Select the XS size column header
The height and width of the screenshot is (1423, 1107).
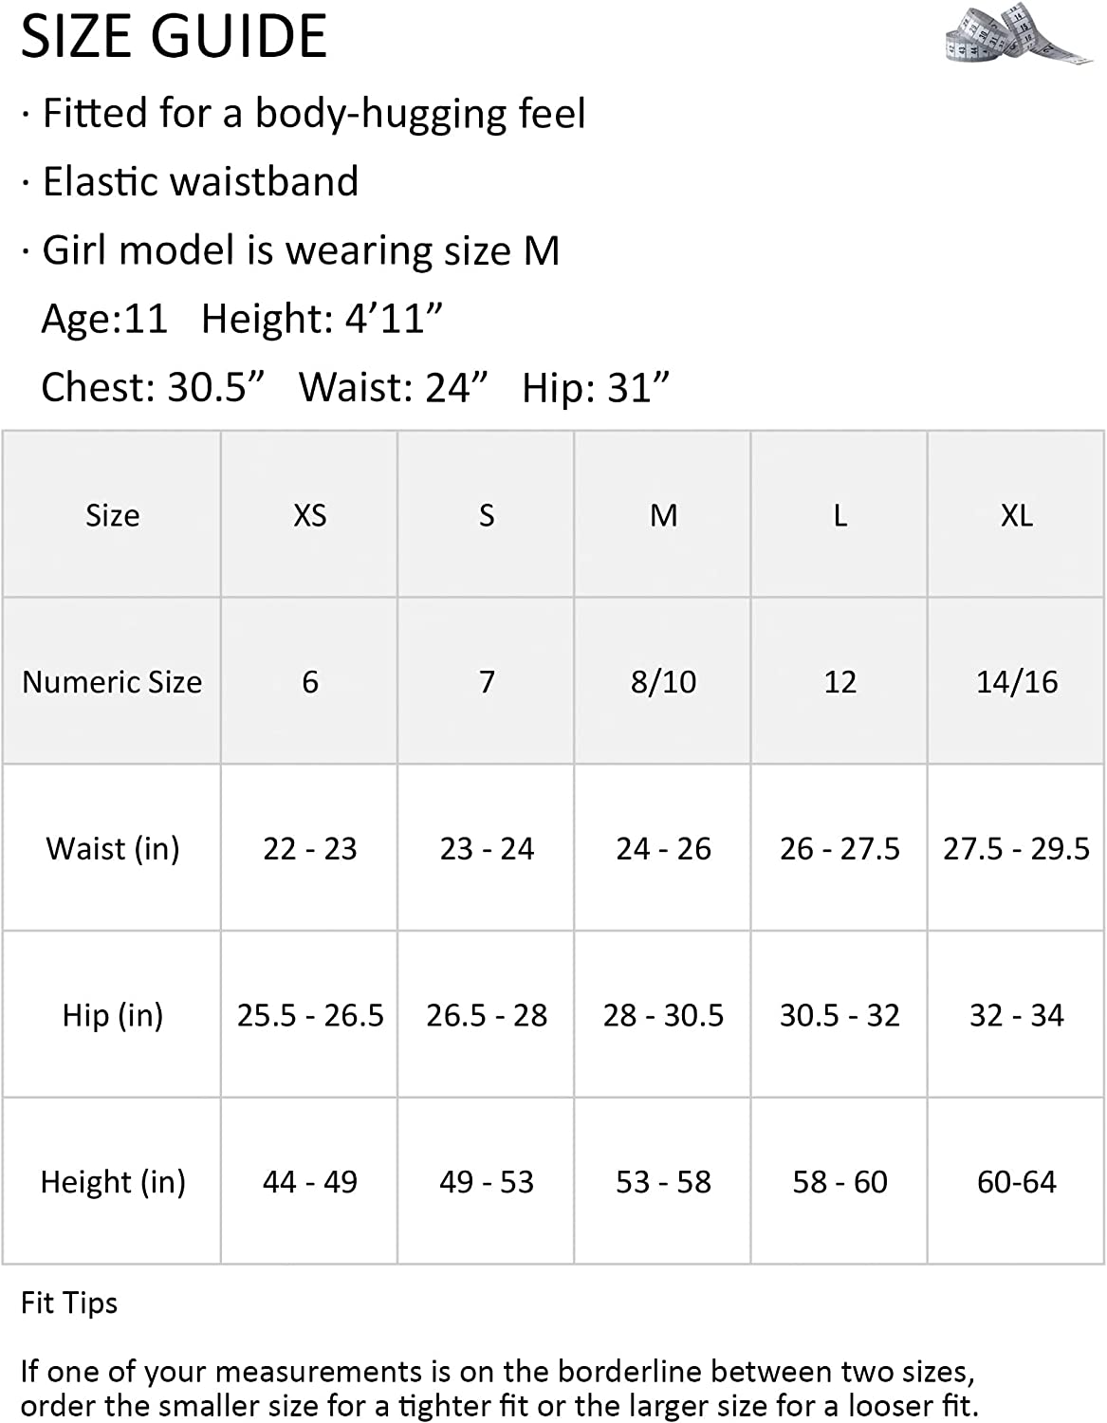[309, 515]
